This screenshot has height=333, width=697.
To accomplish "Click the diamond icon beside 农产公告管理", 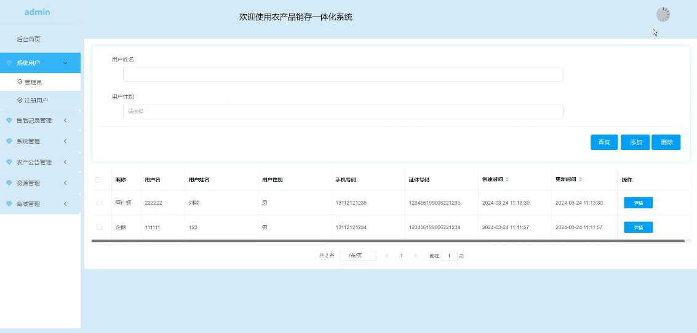I will [9, 162].
